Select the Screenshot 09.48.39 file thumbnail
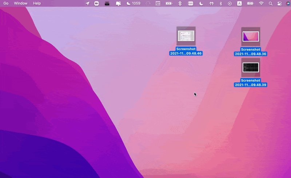 click(251, 67)
